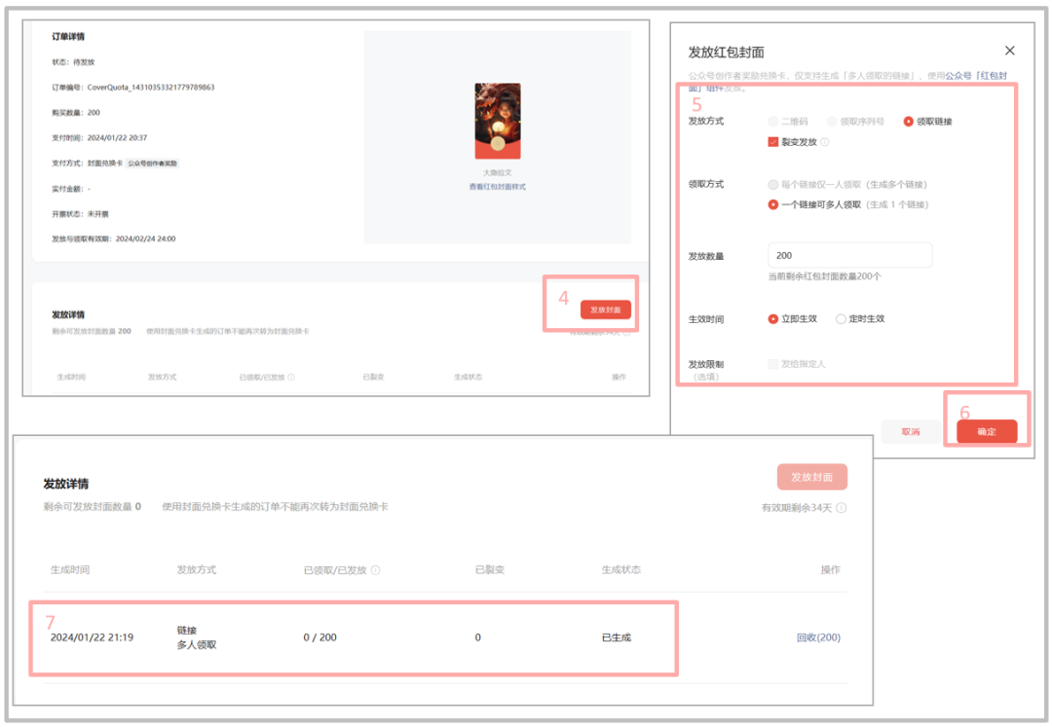Choose 立即生效 for effective time
The image size is (1052, 727).
point(773,319)
